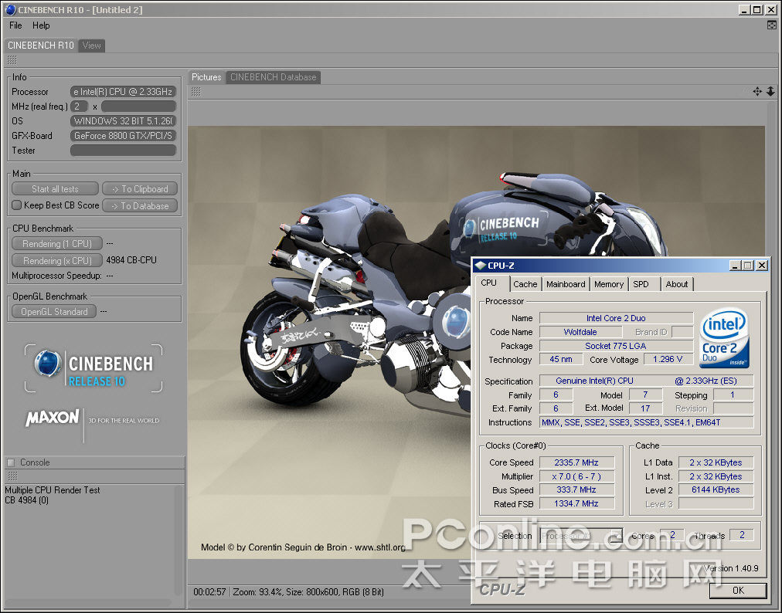Click the grip handle below CINEBENCH R10 tab
This screenshot has width=782, height=613.
[12, 60]
